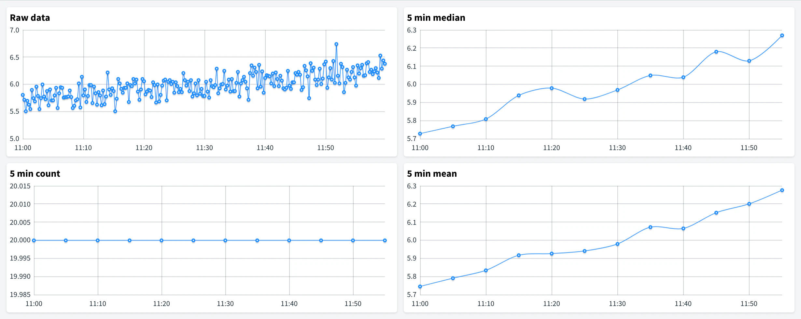The height and width of the screenshot is (319, 801).
Task: Click the 11:50 x-axis label under Raw data chart
Action: coord(326,148)
